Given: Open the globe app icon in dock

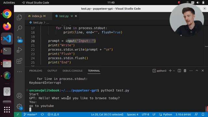Looking at the screenshot, I should (x=7, y=76).
